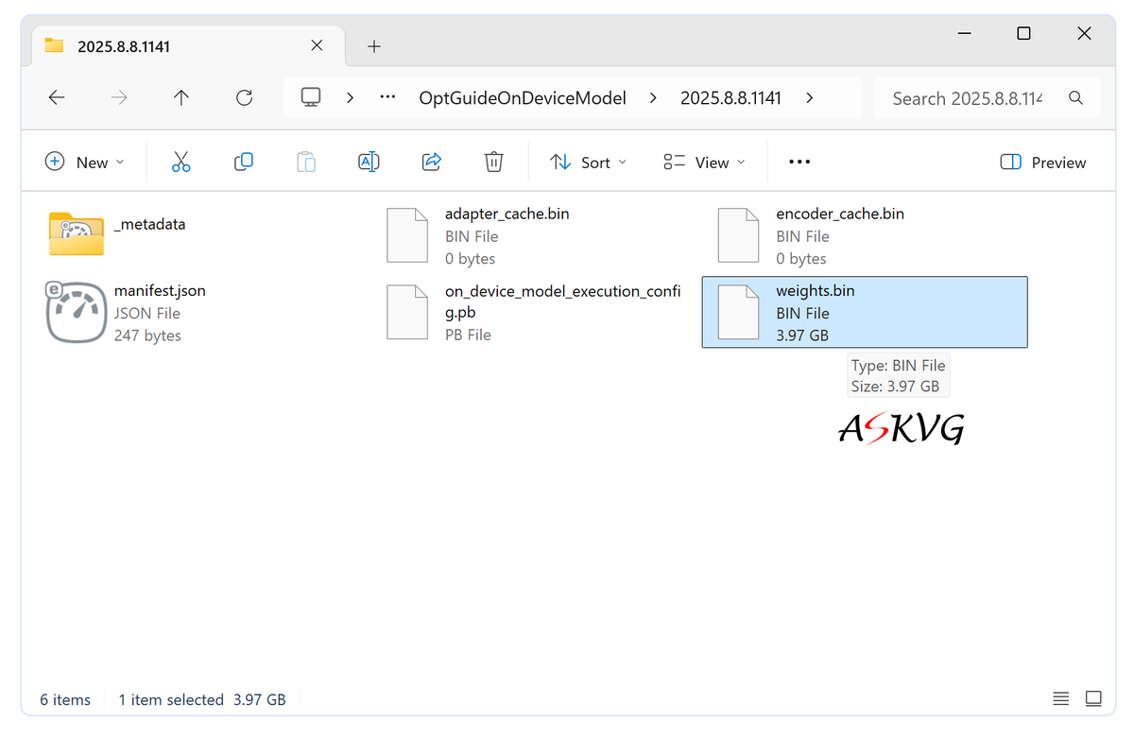Activate large thumbnails view at bottom right
The height and width of the screenshot is (739, 1134).
1093,698
